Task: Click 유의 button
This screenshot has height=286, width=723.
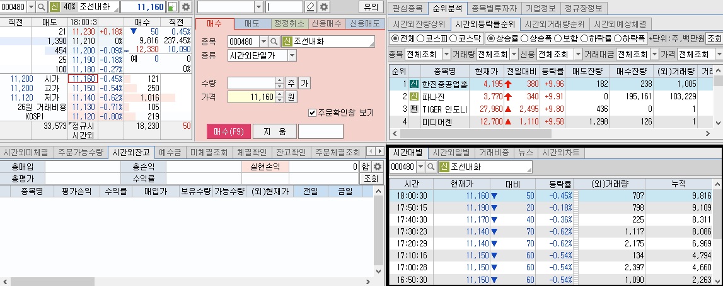Action: [371, 7]
